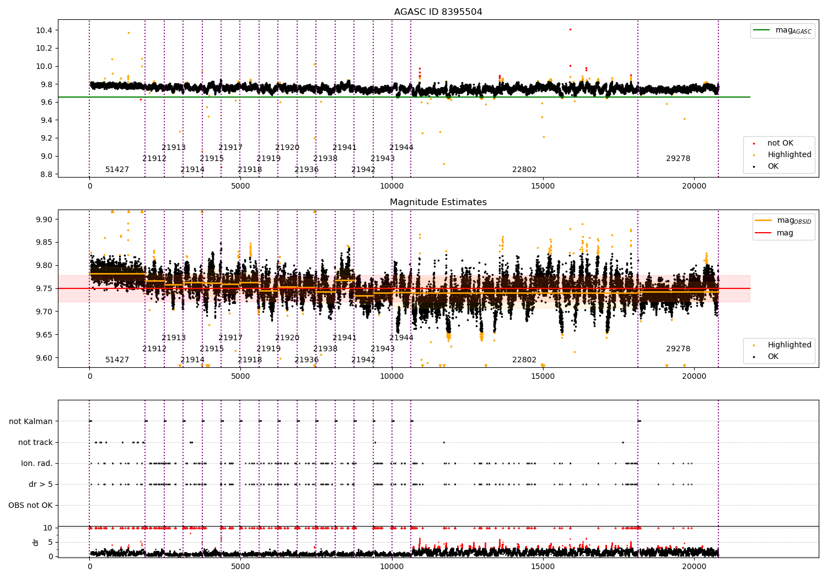Click obsid label 21938 in the top plot
This screenshot has width=827, height=579.
(x=325, y=158)
